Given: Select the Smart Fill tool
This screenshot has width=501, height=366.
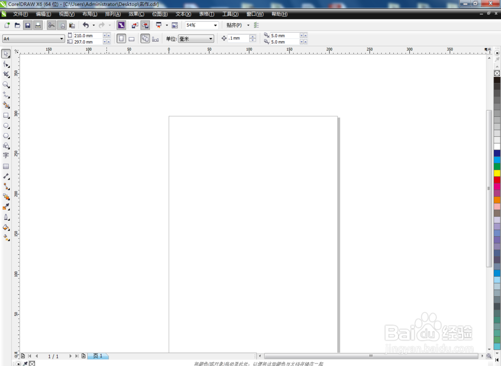Looking at the screenshot, I should pyautogui.click(x=6, y=105).
